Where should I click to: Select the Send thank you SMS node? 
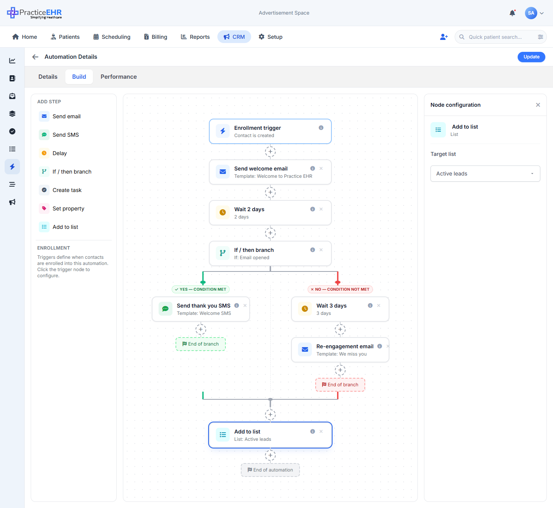tap(201, 309)
